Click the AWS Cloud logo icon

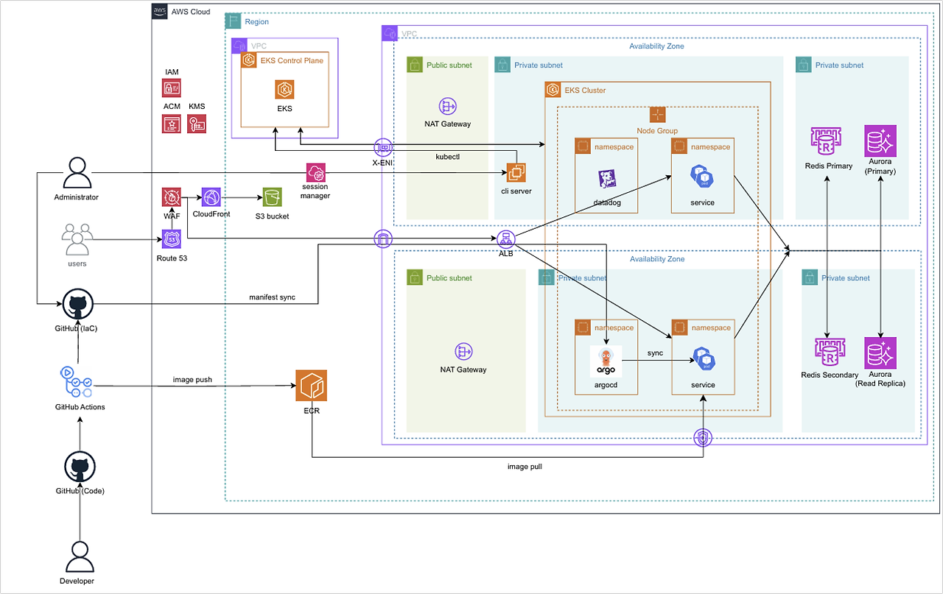click(159, 11)
